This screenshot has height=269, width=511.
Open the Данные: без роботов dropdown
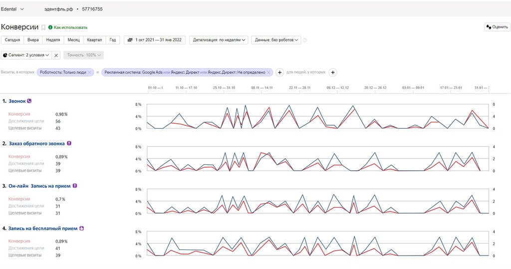[x=276, y=40]
